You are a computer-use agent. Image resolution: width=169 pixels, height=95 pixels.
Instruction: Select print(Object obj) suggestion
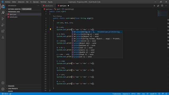(x=97, y=43)
